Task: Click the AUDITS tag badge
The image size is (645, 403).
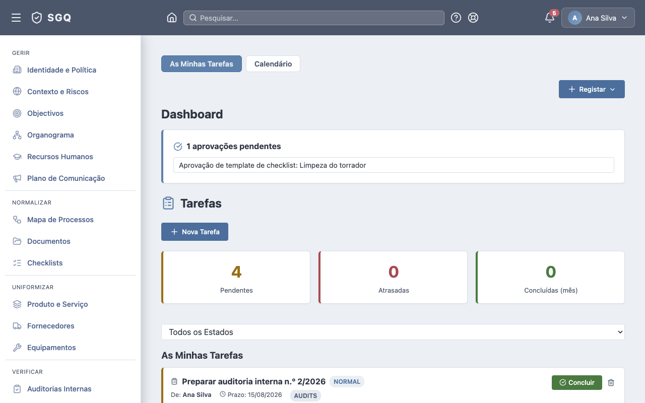Action: pyautogui.click(x=305, y=395)
